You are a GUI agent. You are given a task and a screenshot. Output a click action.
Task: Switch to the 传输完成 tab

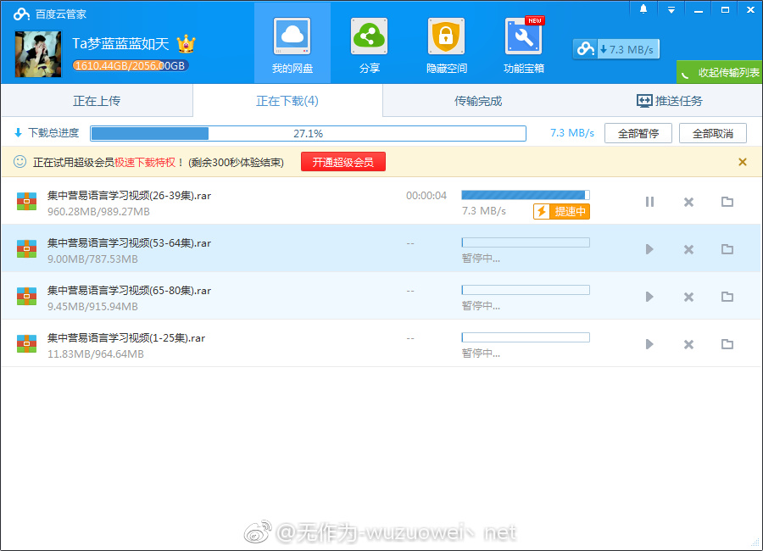point(477,100)
